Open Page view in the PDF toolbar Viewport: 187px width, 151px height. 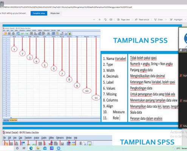[x=124, y=20]
